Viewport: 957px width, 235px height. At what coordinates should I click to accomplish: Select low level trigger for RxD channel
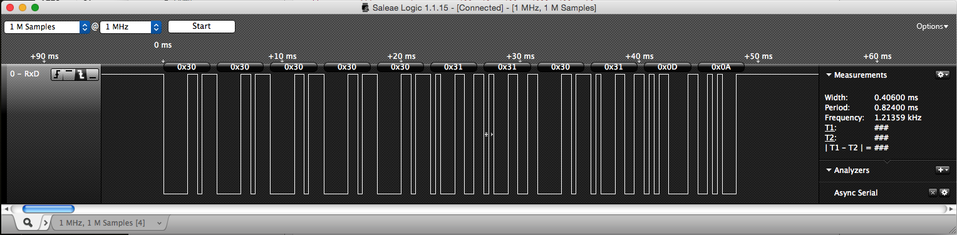[93, 75]
